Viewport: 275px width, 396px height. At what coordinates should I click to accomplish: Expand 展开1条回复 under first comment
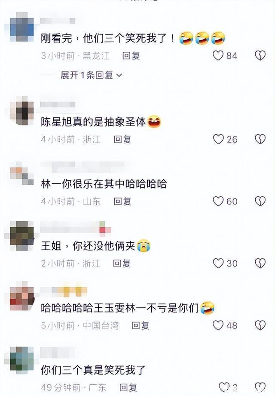point(91,75)
